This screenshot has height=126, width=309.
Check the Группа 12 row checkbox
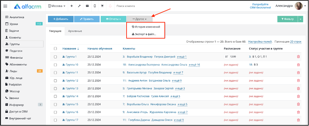(55, 81)
